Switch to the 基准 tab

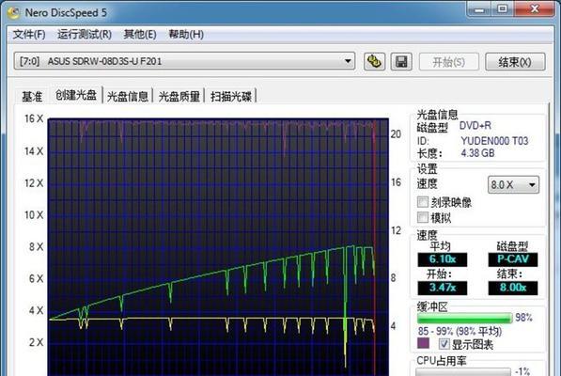(32, 96)
